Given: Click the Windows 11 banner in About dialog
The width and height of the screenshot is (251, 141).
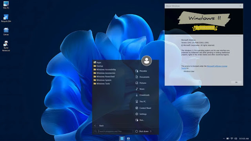Looking at the screenshot, I should 204,21.
